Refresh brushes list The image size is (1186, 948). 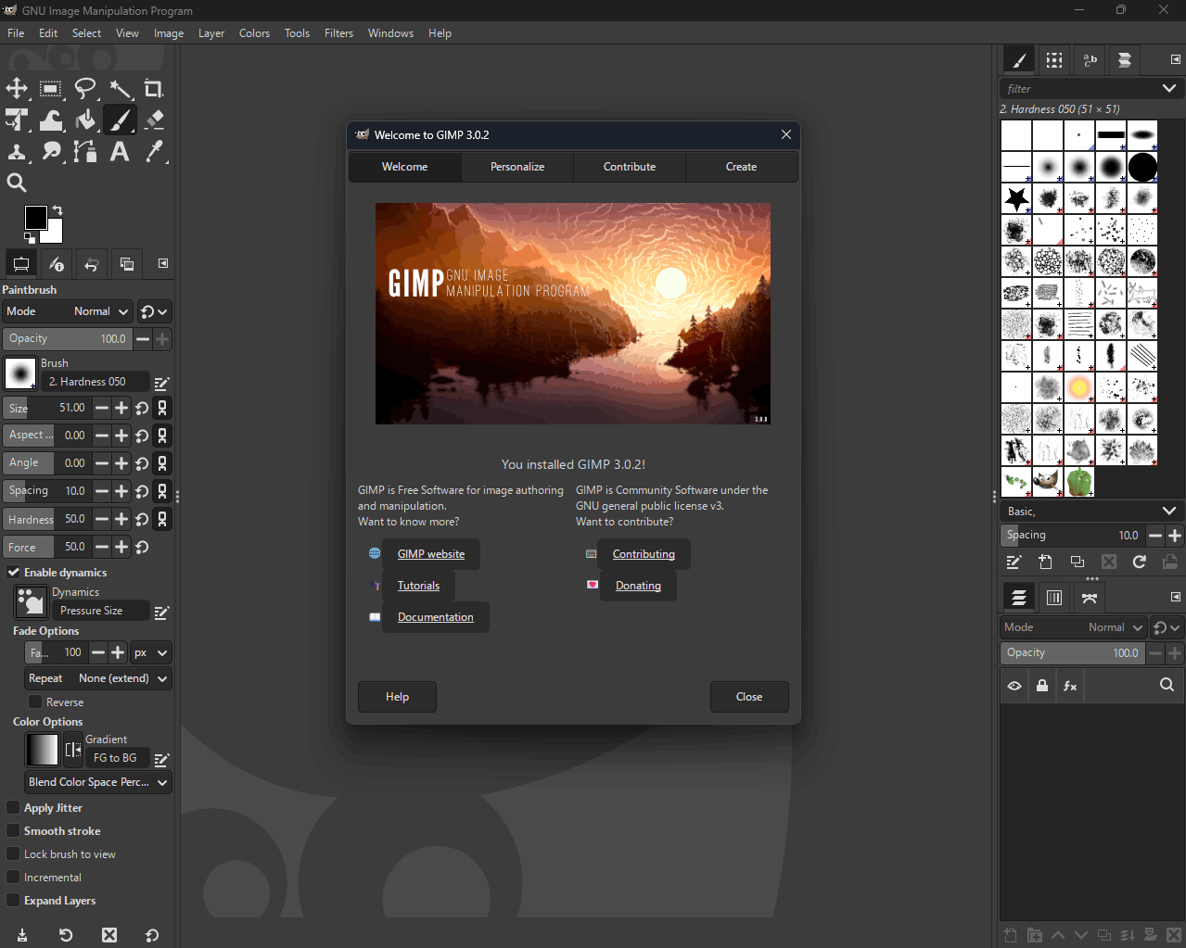coord(1140,562)
